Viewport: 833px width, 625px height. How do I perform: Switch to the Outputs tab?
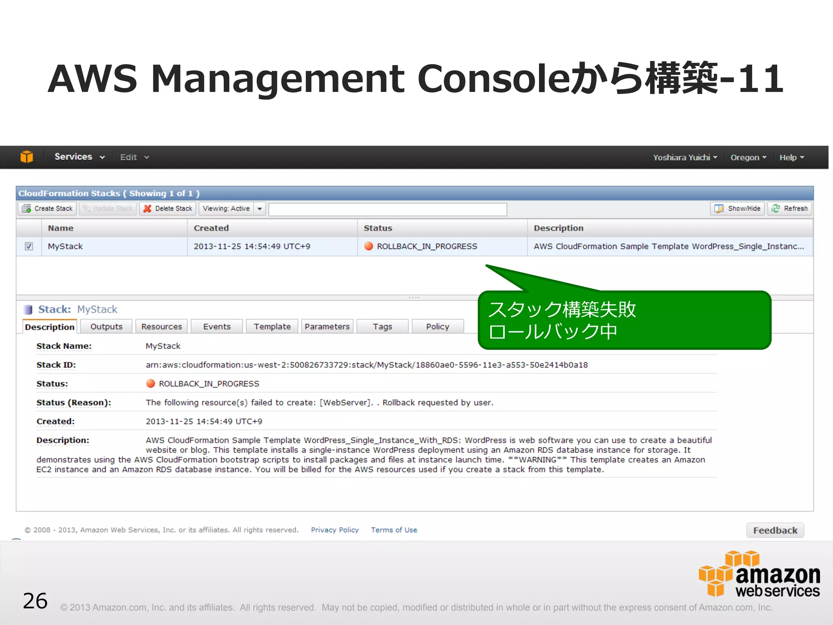click(x=106, y=326)
